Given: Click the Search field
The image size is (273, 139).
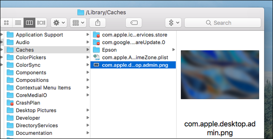Looking at the screenshot, I should point(223,23).
